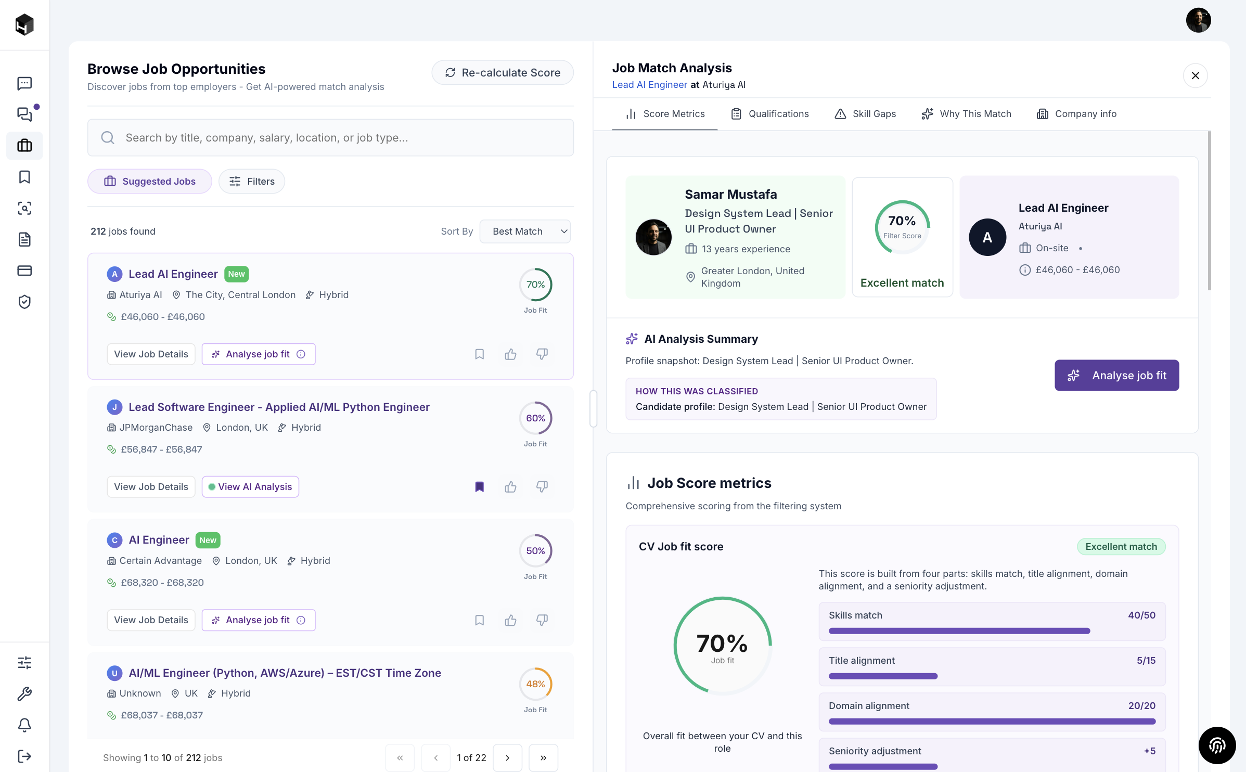Viewport: 1246px width, 772px height.
Task: Click the logout icon at sidebar bottom
Action: point(24,756)
